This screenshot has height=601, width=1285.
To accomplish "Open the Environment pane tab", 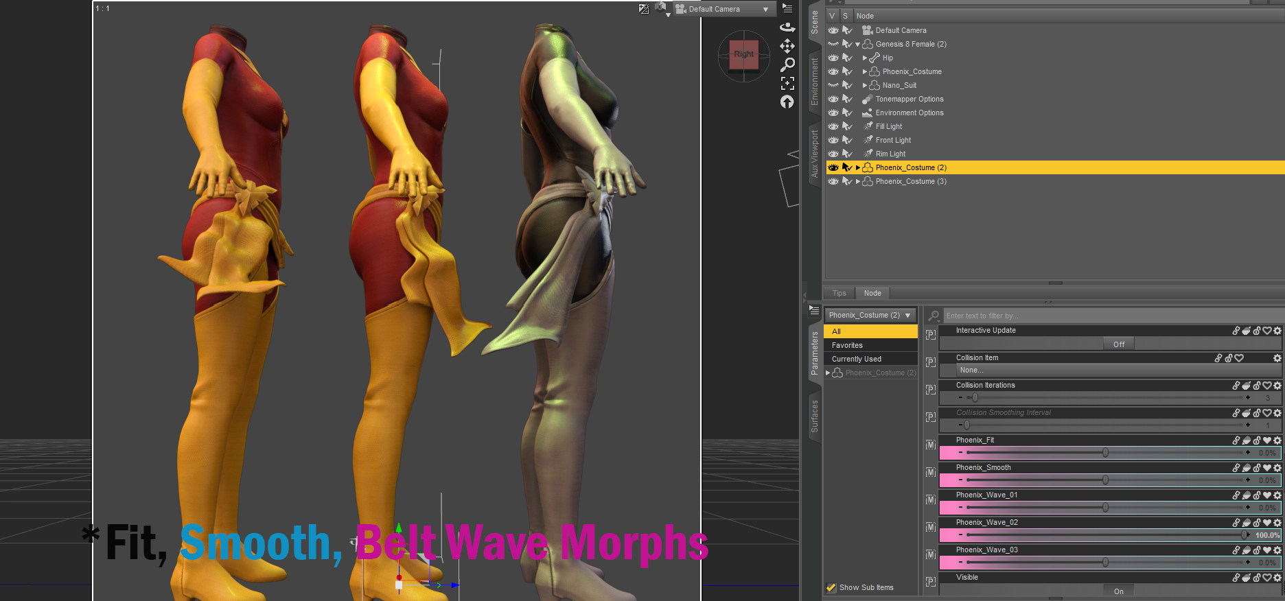I will coord(815,81).
